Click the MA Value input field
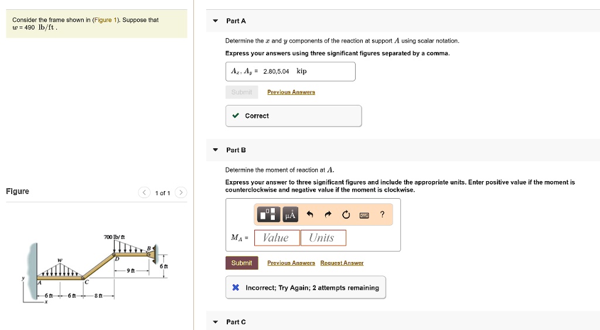 pos(277,238)
